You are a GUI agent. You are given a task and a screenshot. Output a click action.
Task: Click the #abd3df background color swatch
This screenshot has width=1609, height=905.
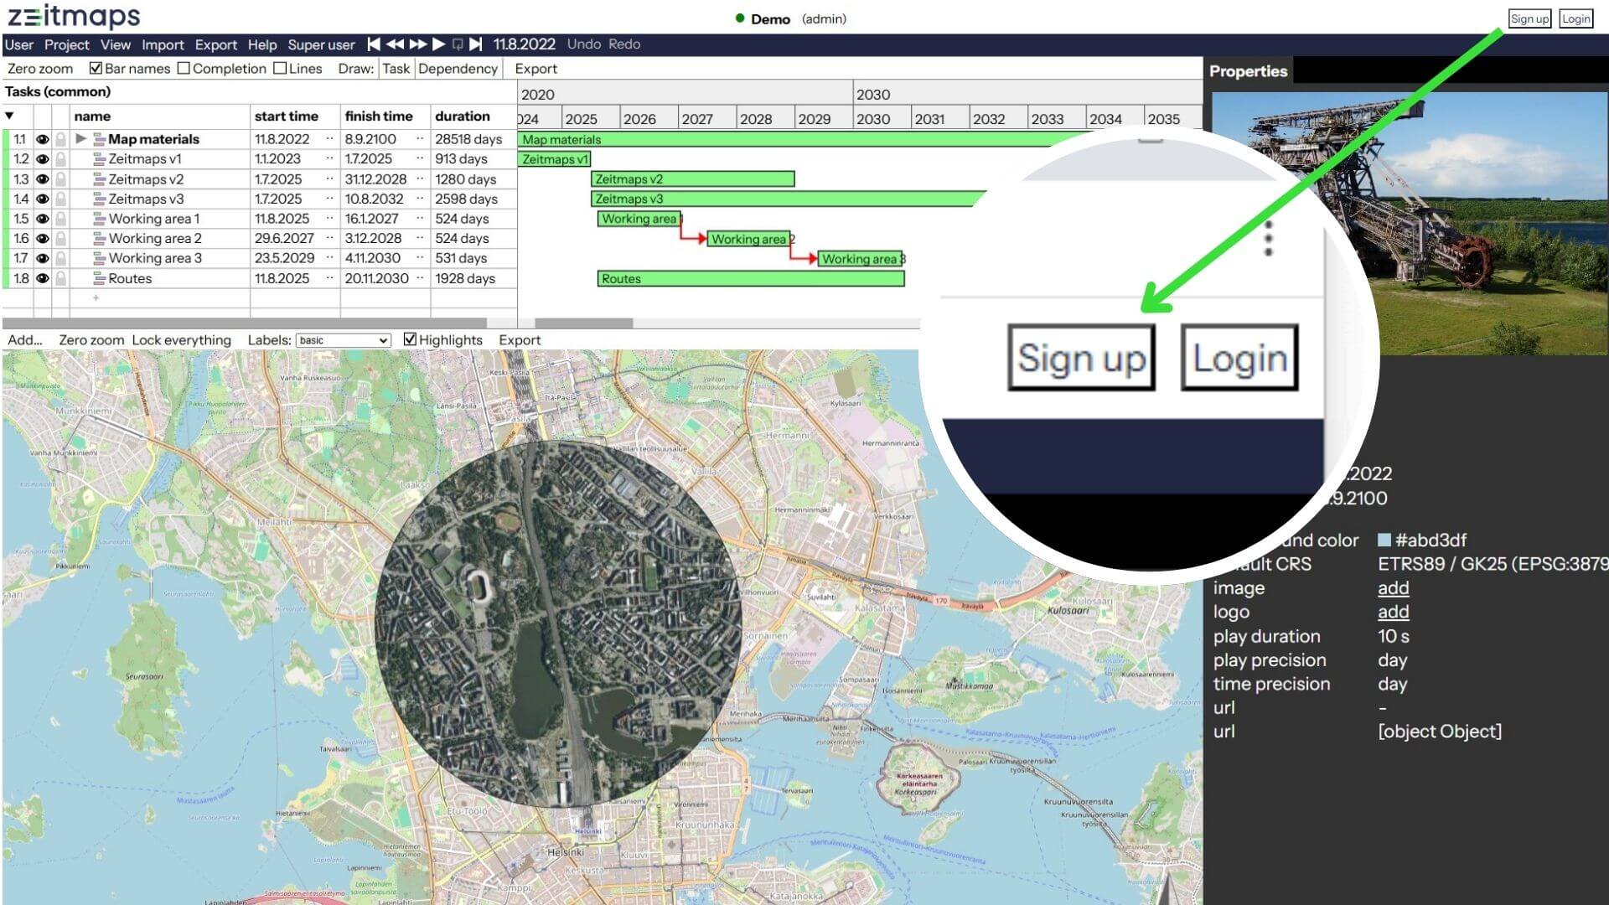click(1384, 540)
